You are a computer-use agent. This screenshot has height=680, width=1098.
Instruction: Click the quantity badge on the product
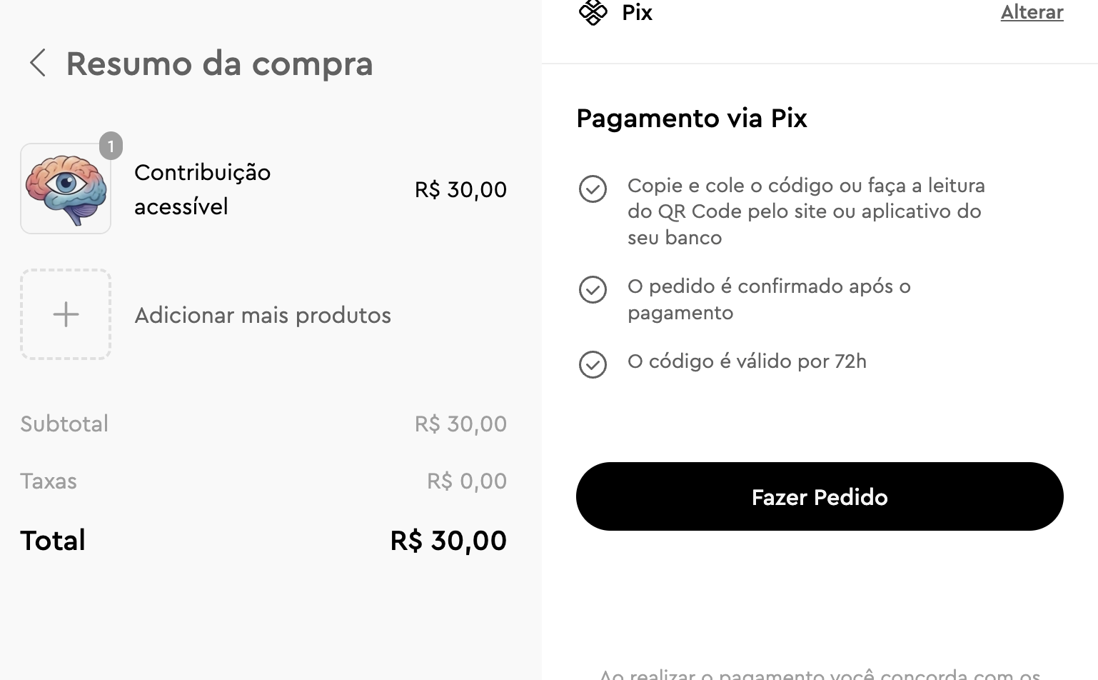click(x=111, y=146)
